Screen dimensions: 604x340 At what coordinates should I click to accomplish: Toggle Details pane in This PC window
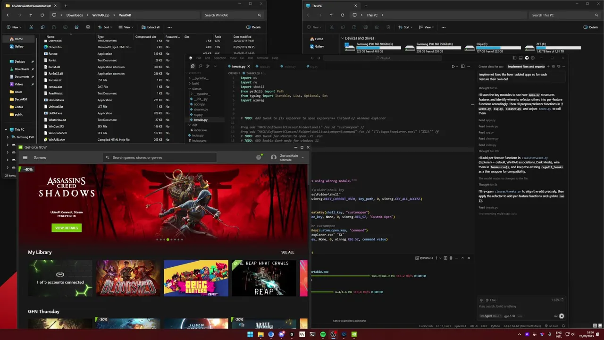click(590, 27)
